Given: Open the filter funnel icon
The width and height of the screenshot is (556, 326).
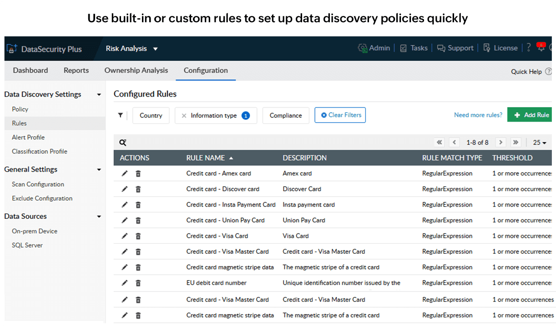Looking at the screenshot, I should (120, 115).
